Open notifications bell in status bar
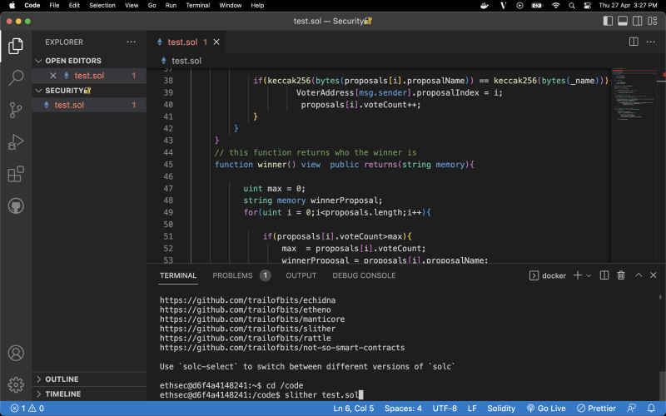 pyautogui.click(x=651, y=409)
